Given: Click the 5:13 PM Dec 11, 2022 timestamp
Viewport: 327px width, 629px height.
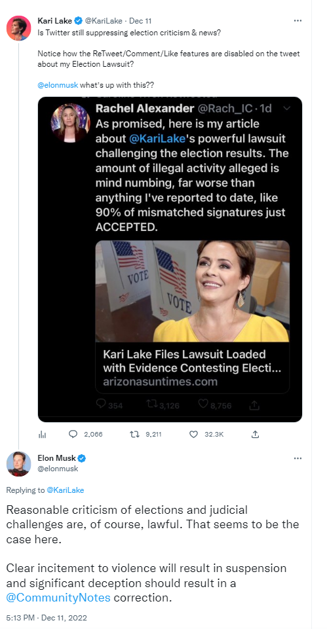Looking at the screenshot, I should click(x=47, y=617).
